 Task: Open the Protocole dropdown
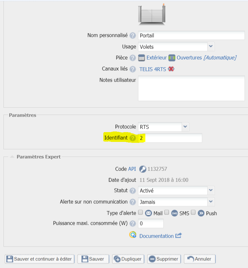tap(185, 127)
